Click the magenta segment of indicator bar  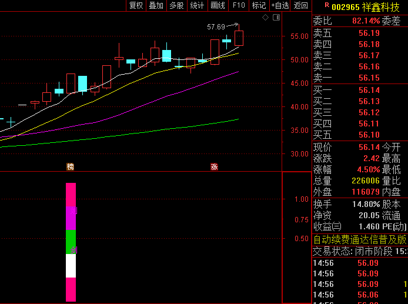pyautogui.click(x=71, y=218)
